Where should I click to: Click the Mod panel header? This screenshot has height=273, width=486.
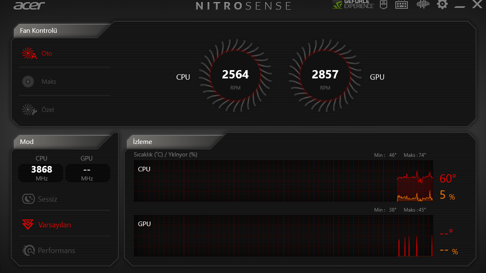62,141
